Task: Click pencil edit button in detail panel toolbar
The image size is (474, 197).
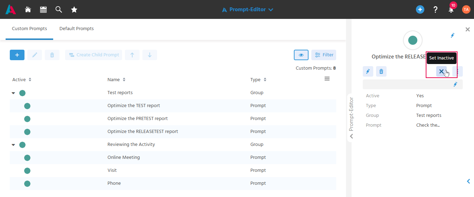Action: pyautogui.click(x=368, y=71)
